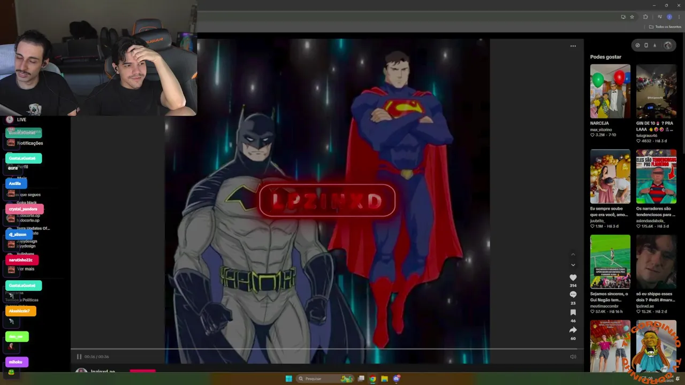
Task: Open the Chrome extensions puzzle icon
Action: [x=645, y=17]
